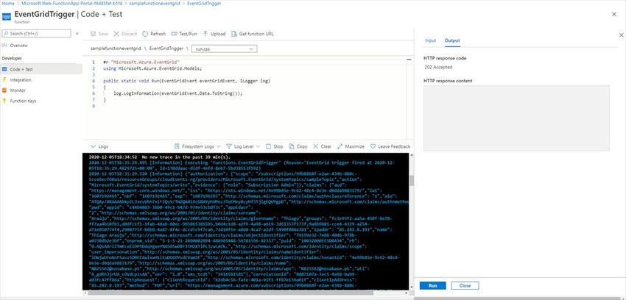This screenshot has height=300, width=626.
Task: Collapse the sidebar with double-chevron icon
Action: (77, 34)
